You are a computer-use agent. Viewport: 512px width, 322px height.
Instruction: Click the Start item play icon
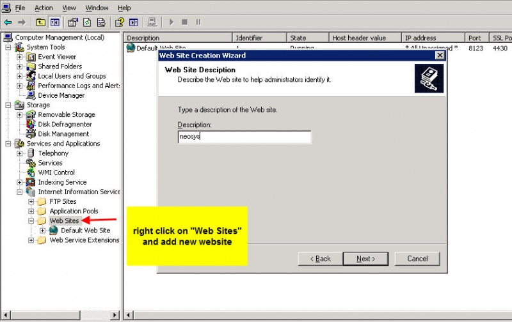(172, 22)
